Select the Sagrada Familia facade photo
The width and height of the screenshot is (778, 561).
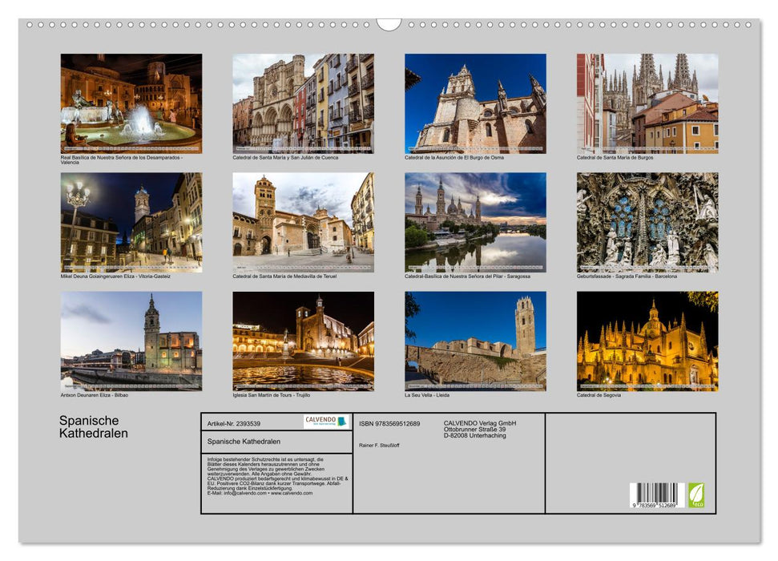coord(647,223)
